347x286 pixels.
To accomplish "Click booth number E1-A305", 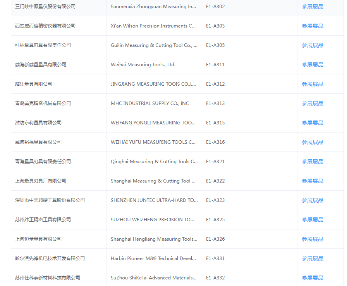I will coord(215,45).
